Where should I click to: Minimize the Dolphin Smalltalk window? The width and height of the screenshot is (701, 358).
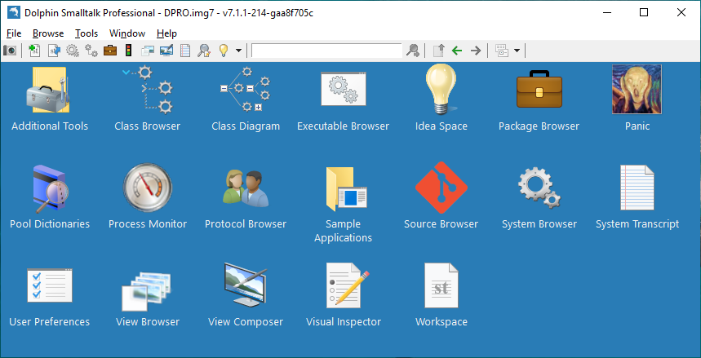click(606, 12)
